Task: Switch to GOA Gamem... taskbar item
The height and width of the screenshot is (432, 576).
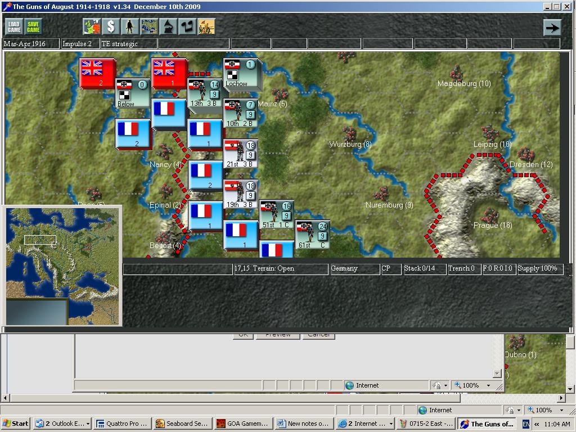Action: point(243,424)
